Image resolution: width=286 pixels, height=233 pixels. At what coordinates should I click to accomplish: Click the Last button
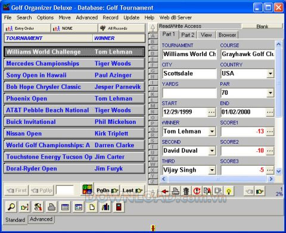click(x=133, y=191)
